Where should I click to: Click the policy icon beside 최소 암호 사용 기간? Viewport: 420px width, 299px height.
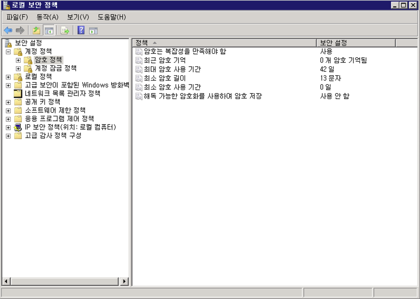click(139, 87)
